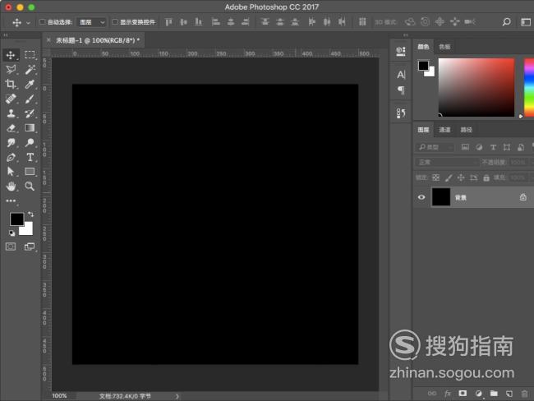Select the Horizontal Type tool
The width and height of the screenshot is (534, 401).
click(30, 157)
